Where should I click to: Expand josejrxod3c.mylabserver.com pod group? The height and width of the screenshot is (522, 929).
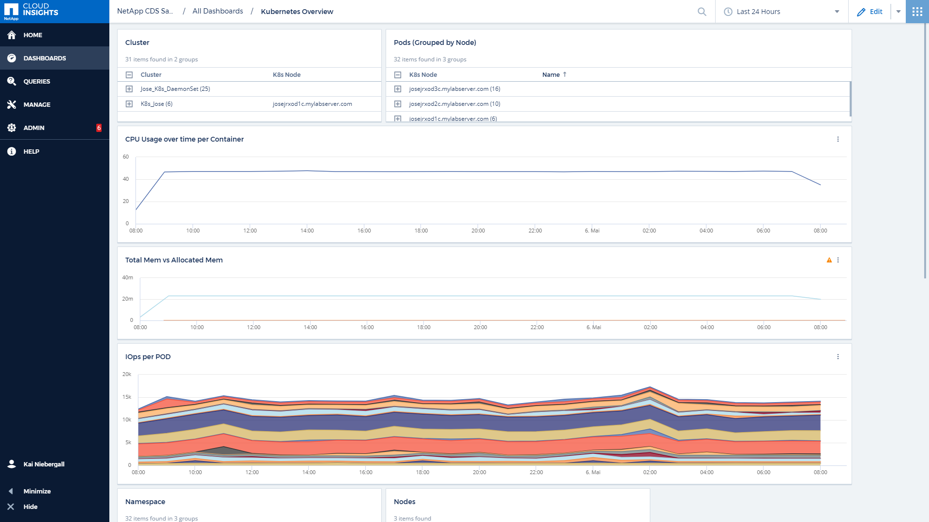point(398,89)
